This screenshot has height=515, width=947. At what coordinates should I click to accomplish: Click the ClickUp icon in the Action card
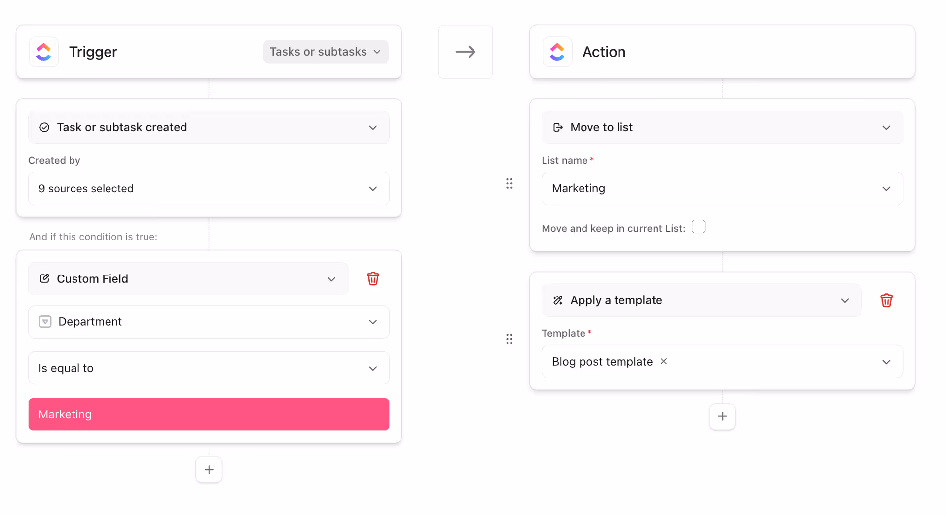(557, 51)
